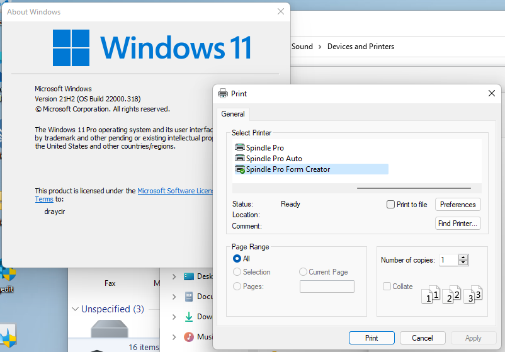Open Devices and Printers breadcrumb
Image resolution: width=505 pixels, height=352 pixels.
[361, 47]
